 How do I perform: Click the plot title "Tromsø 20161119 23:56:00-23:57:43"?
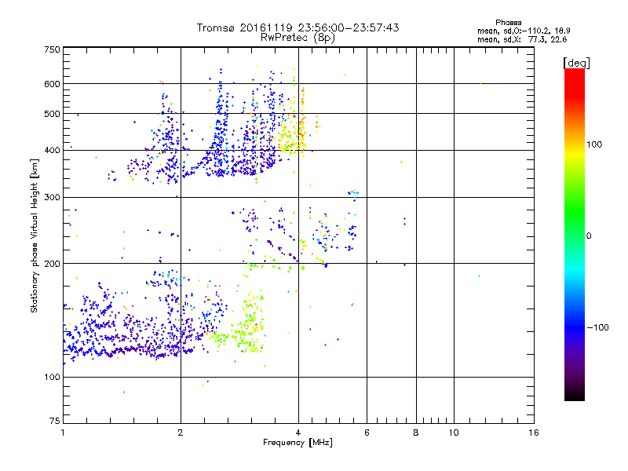click(298, 27)
